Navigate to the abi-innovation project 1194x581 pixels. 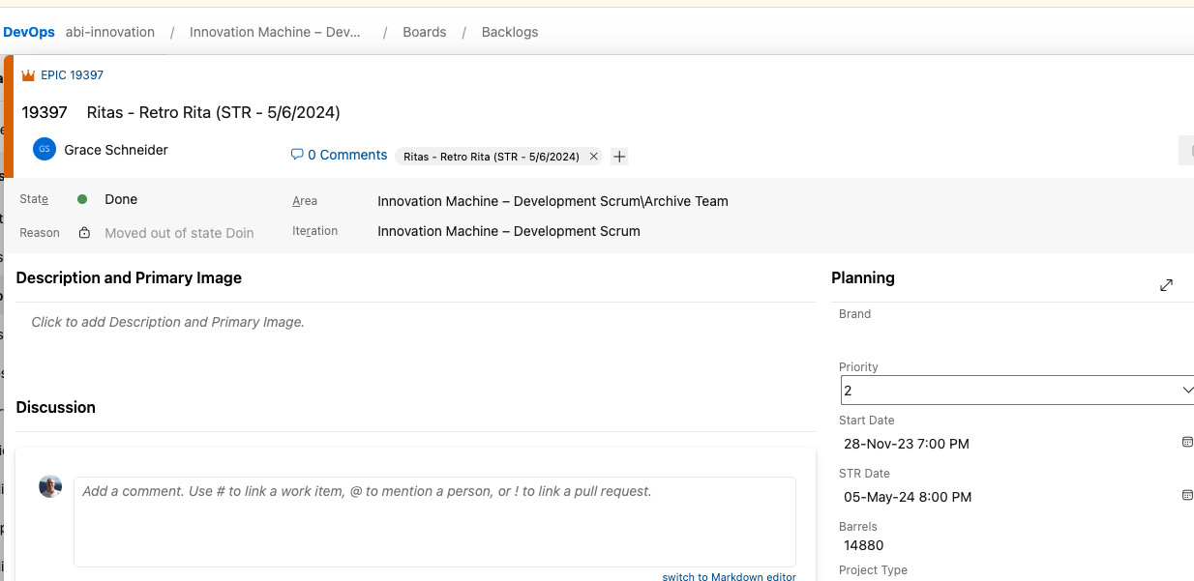[x=110, y=31]
